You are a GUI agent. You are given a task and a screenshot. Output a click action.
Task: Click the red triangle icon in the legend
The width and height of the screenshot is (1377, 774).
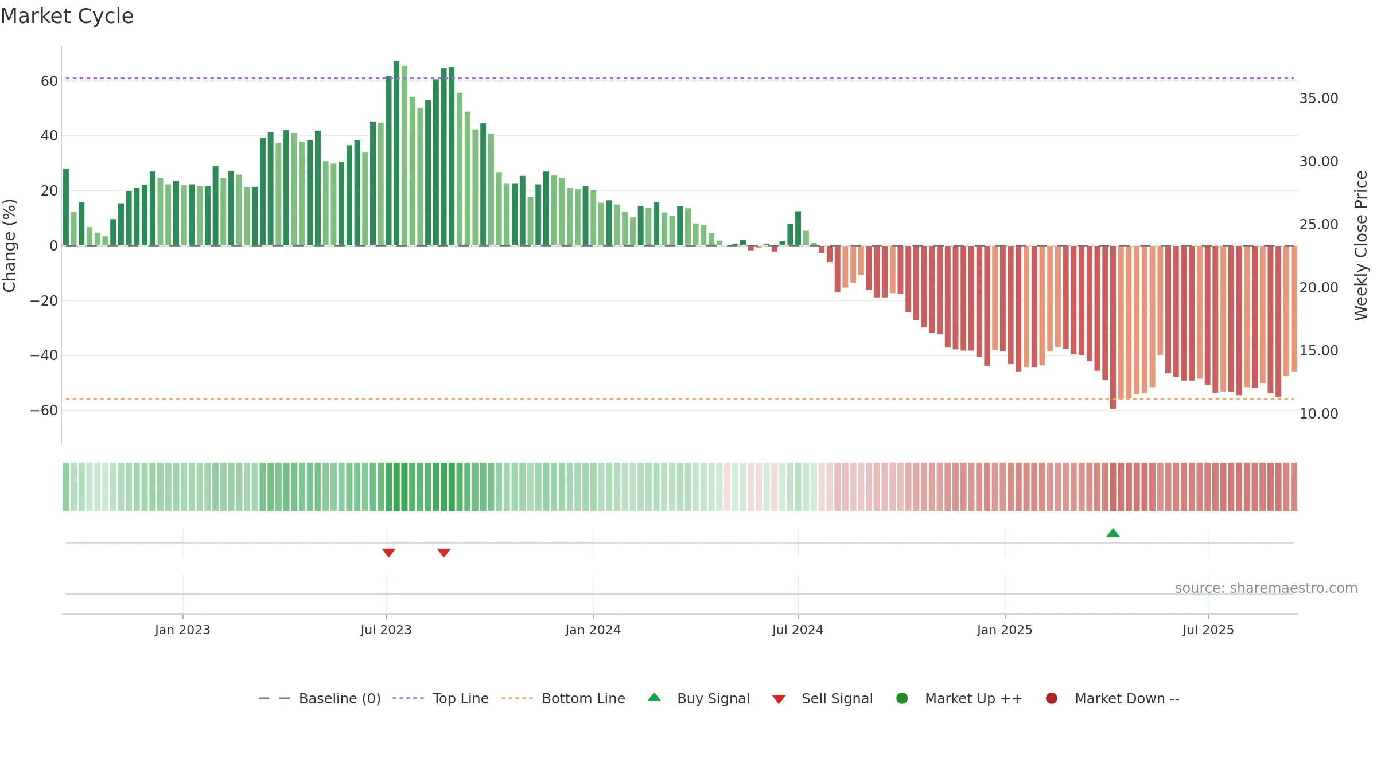(x=779, y=699)
